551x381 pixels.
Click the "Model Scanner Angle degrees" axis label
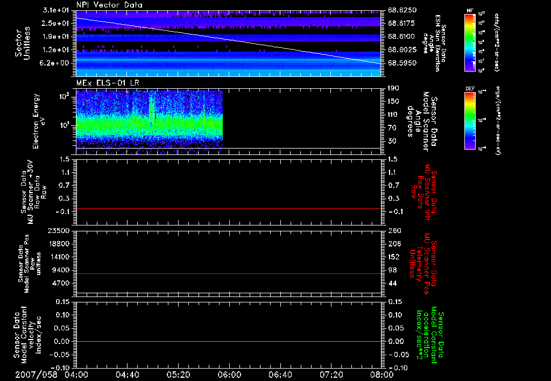pos(423,122)
